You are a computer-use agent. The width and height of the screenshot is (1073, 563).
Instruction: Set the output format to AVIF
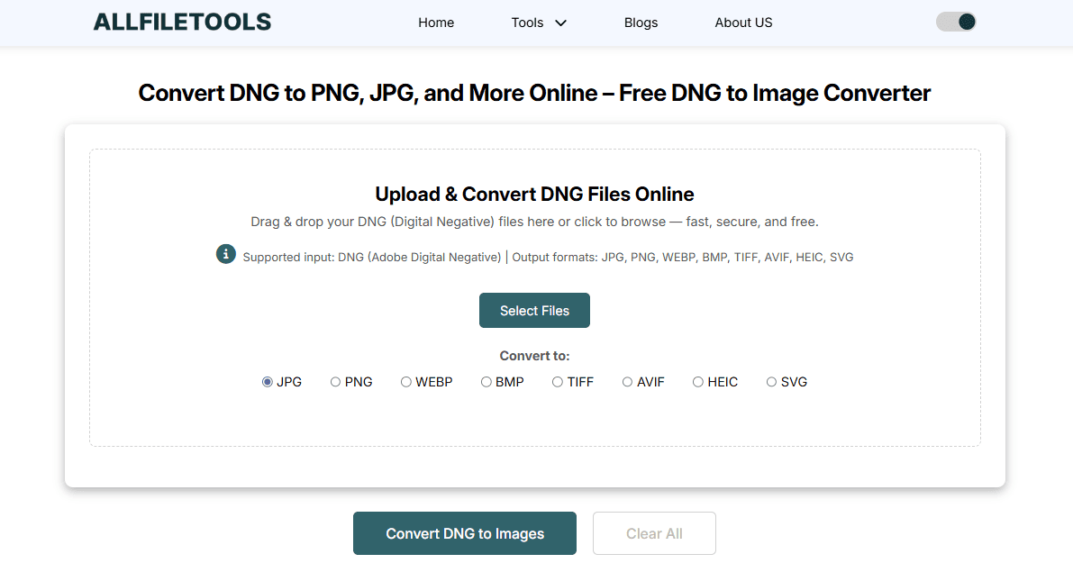tap(628, 382)
